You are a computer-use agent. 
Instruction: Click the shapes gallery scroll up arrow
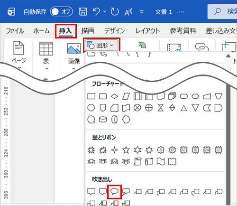tap(228, 56)
